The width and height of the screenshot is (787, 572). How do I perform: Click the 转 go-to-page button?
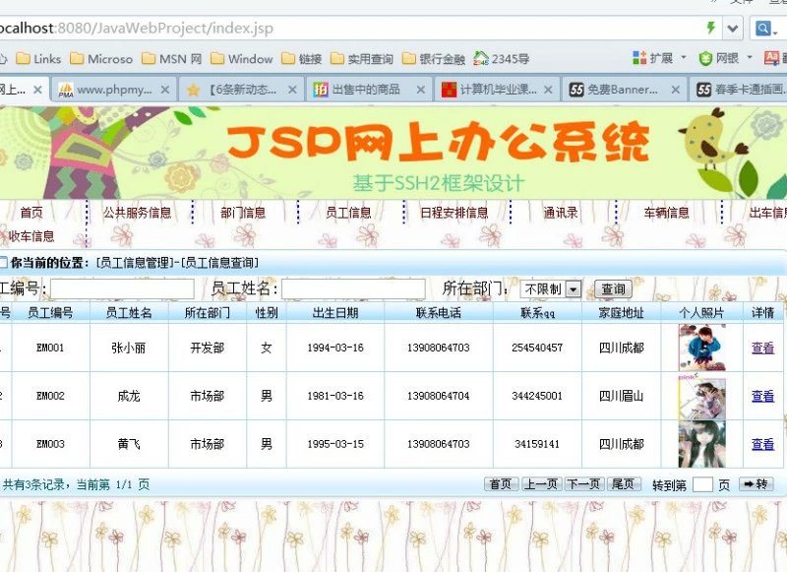(756, 484)
